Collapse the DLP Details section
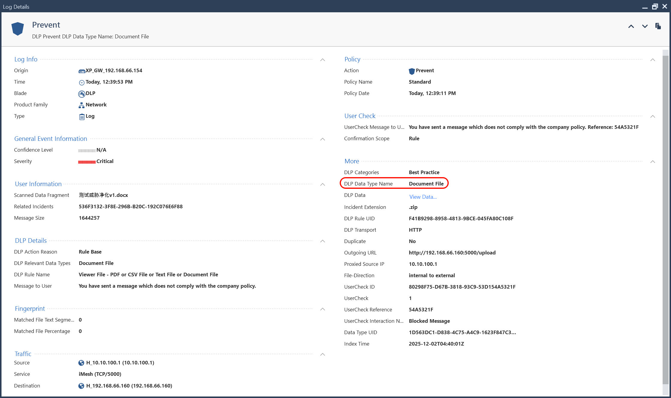Viewport: 671px width, 398px height. coord(323,241)
